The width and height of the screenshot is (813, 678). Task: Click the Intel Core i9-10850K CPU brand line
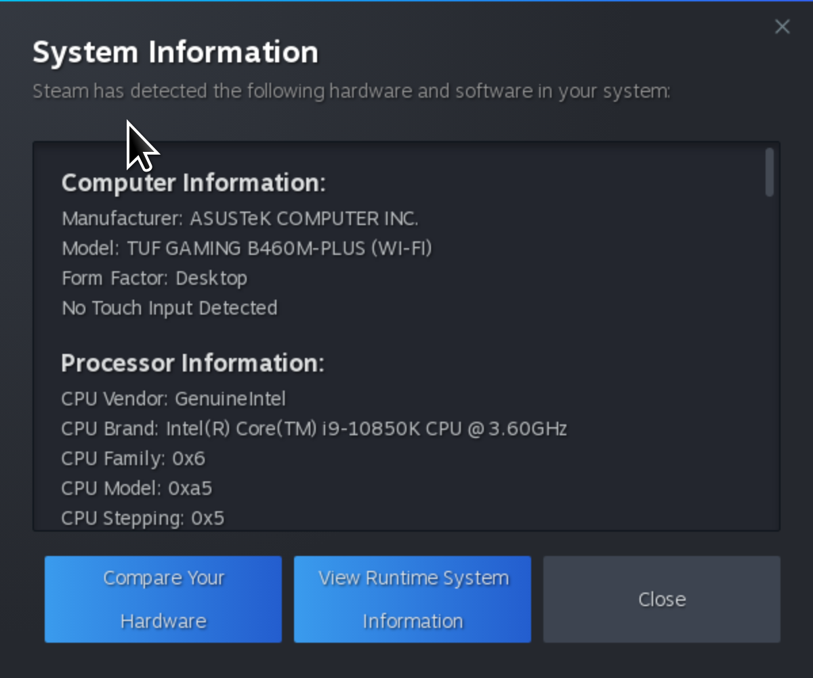tap(314, 428)
